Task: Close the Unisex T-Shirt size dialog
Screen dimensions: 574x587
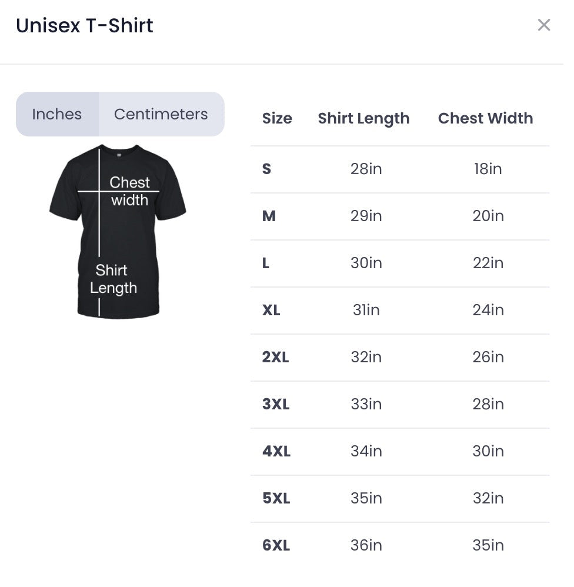Action: click(x=543, y=25)
